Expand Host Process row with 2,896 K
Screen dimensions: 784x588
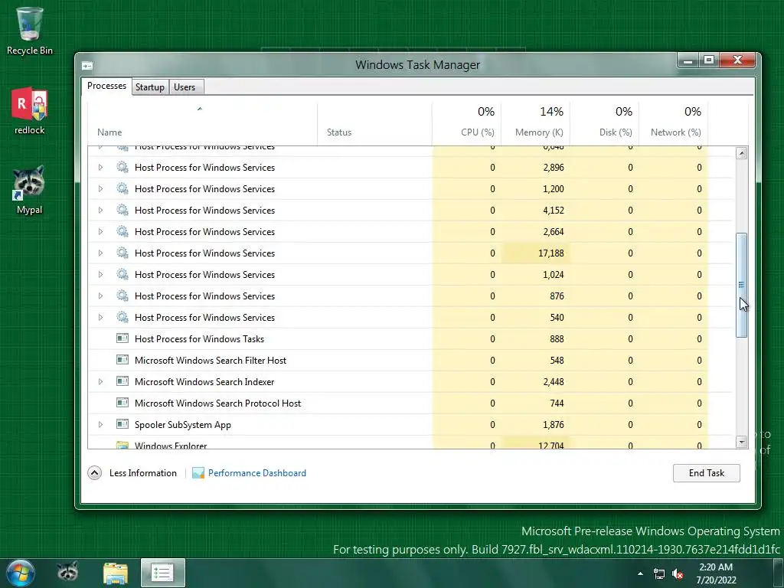(x=100, y=168)
